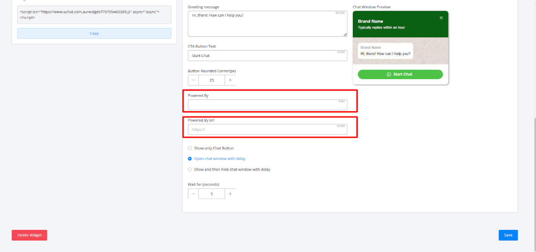Click the Delete Widget button
The image size is (536, 252).
tap(29, 235)
